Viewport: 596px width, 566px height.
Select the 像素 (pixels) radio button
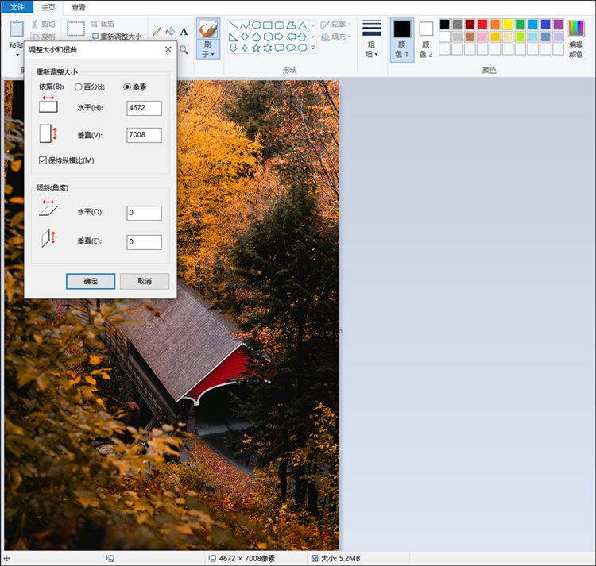coord(127,87)
